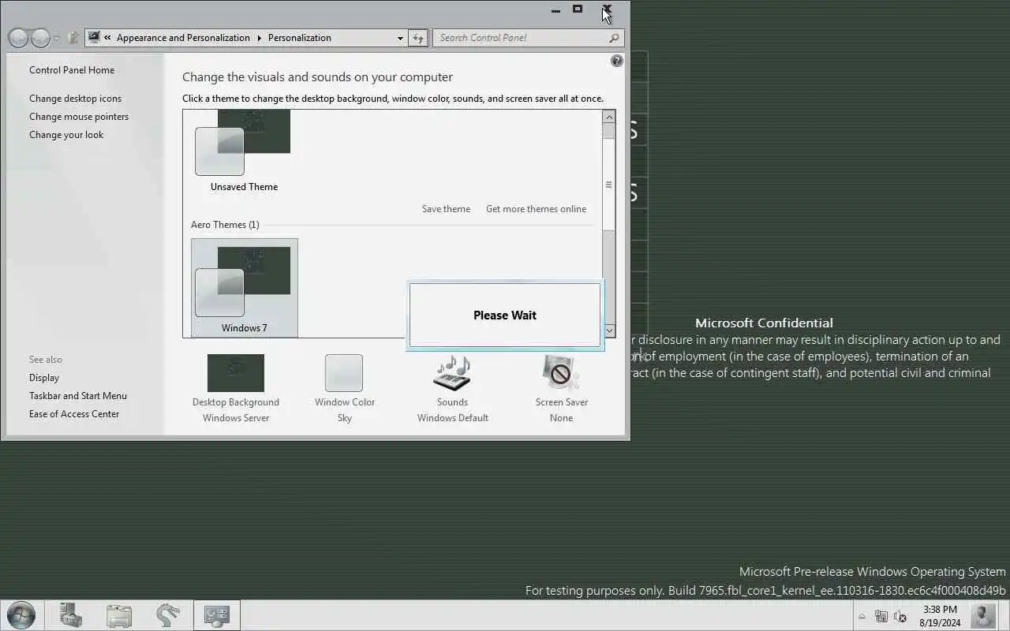The height and width of the screenshot is (631, 1010).
Task: Click the control panel icon in address bar
Action: pos(95,37)
